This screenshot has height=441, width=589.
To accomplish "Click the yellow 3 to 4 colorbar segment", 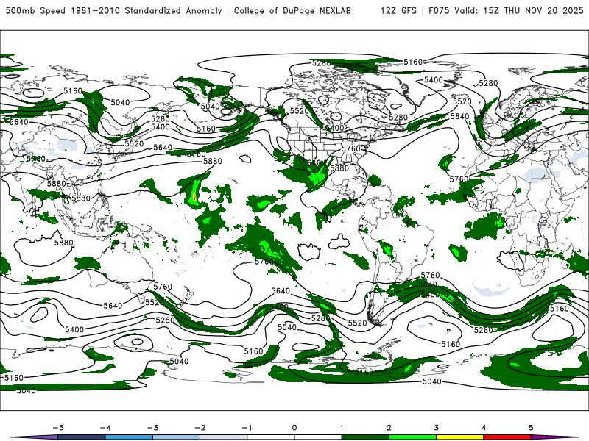I will point(460,437).
